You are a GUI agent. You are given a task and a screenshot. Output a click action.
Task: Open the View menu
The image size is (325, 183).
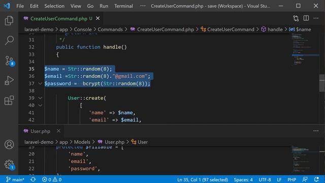click(76, 6)
